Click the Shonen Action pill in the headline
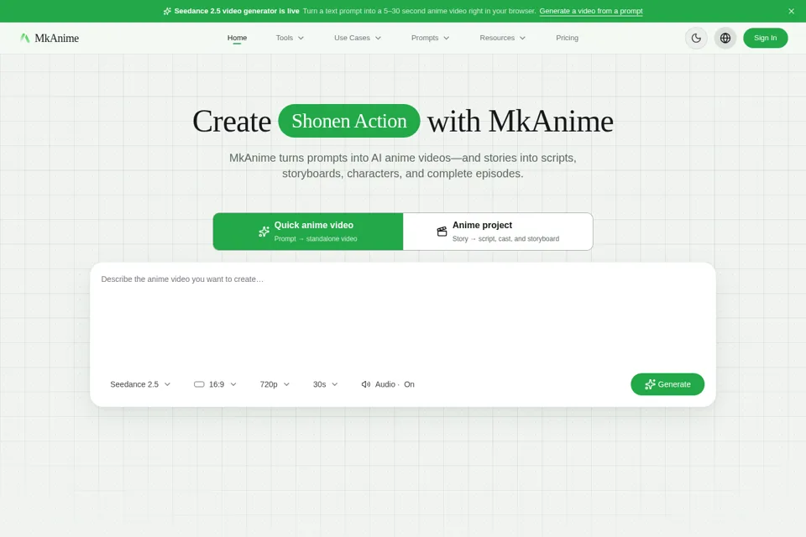 pos(349,121)
